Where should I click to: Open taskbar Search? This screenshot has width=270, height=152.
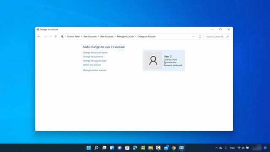coord(97,148)
